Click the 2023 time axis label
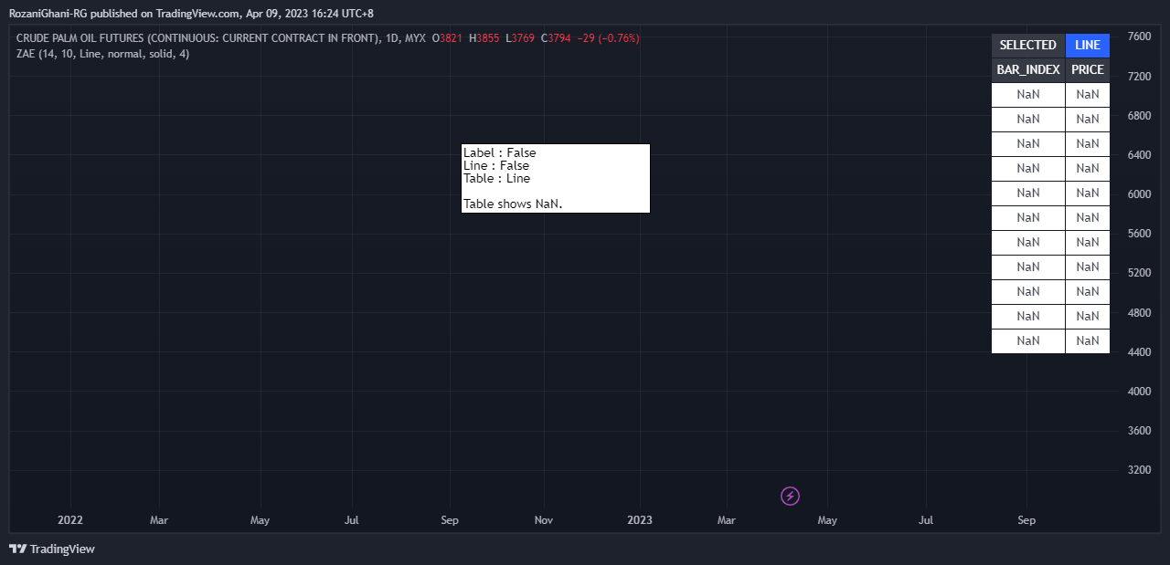This screenshot has height=565, width=1170. 640,520
